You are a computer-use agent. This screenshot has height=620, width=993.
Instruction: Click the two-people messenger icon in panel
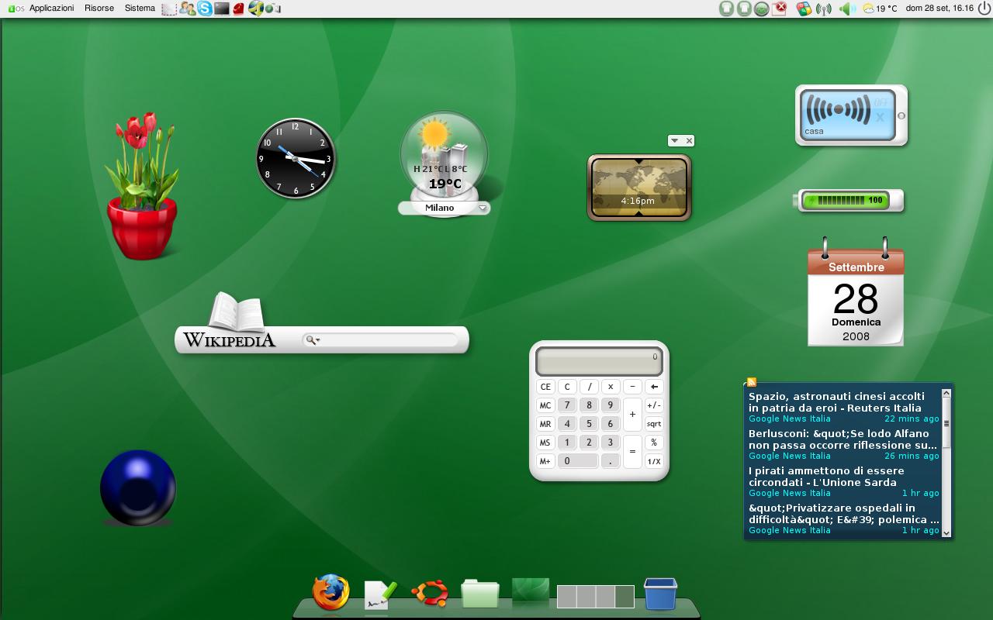point(187,9)
